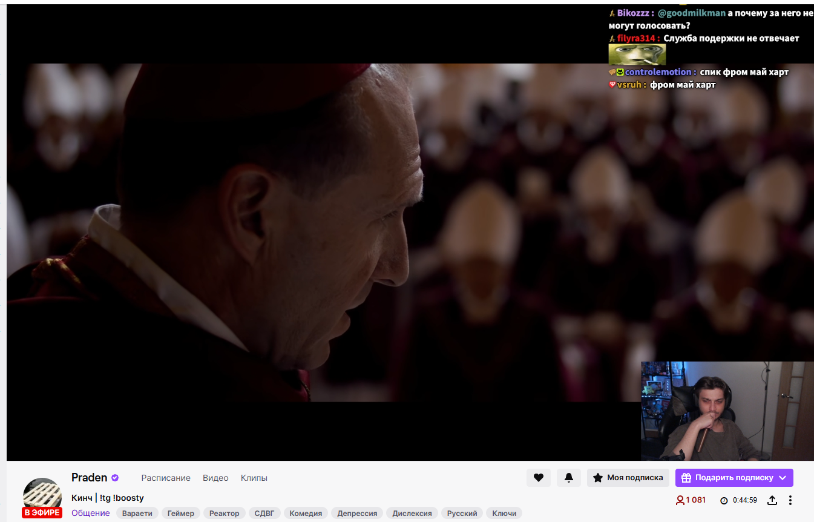Toggle the notification bell
Screen dimensions: 814x522
(569, 478)
